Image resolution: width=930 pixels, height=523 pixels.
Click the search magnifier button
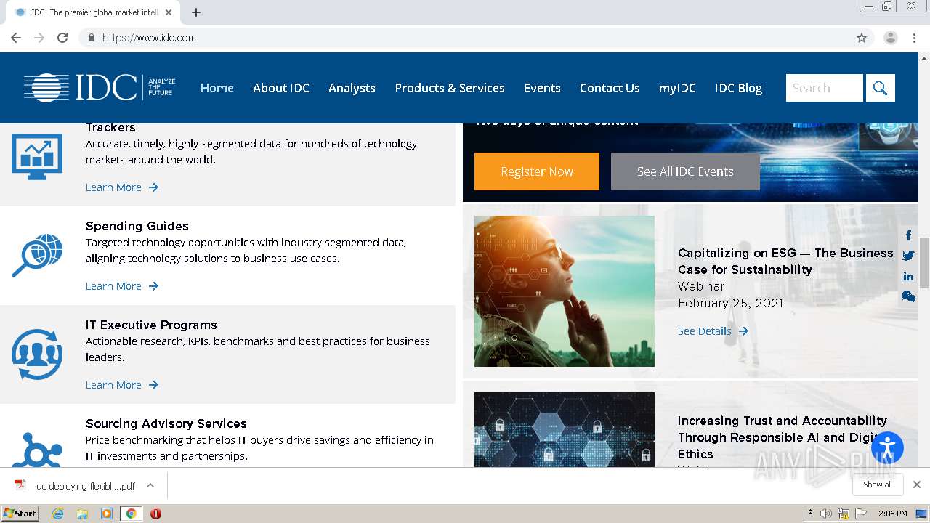click(x=880, y=88)
